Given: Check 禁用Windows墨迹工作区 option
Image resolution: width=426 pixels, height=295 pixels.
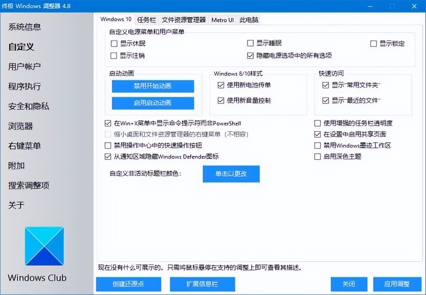Looking at the screenshot, I should (x=318, y=145).
